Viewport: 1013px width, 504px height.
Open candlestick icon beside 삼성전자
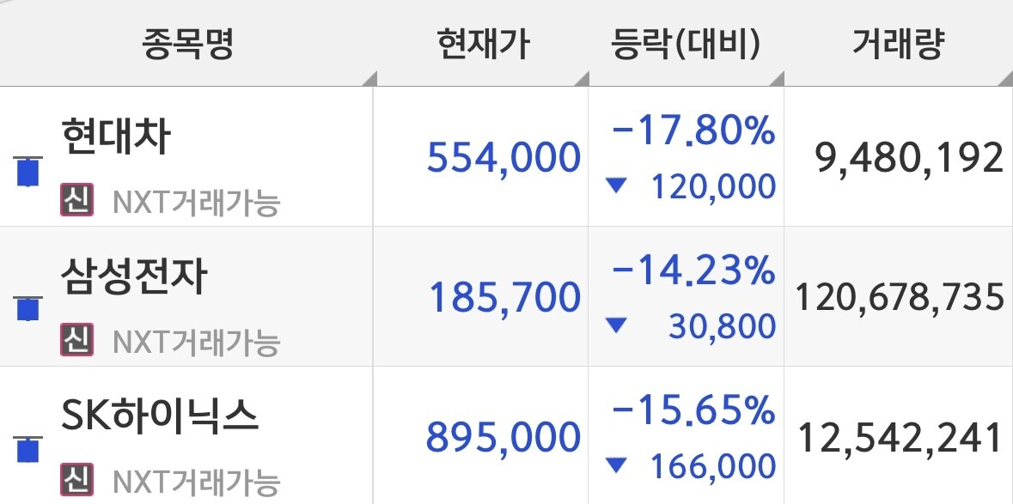coord(27,308)
